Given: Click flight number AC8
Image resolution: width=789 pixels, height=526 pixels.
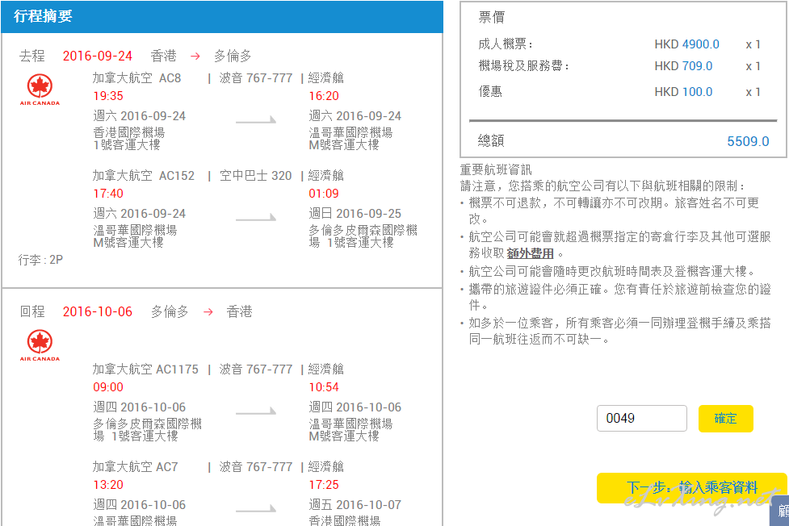Looking at the screenshot, I should tap(170, 78).
